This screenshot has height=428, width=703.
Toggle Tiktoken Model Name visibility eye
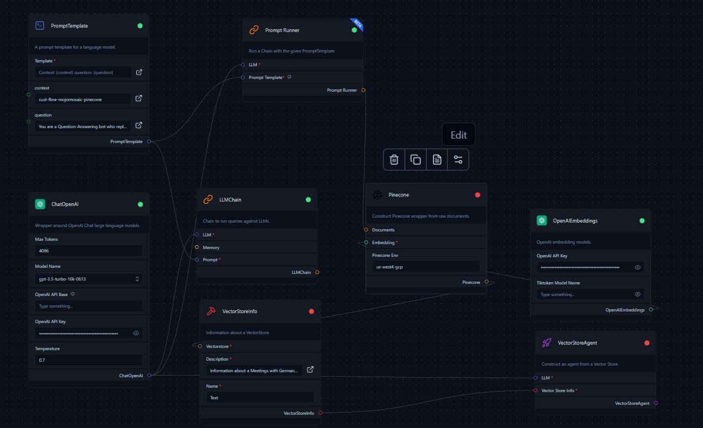tap(638, 294)
